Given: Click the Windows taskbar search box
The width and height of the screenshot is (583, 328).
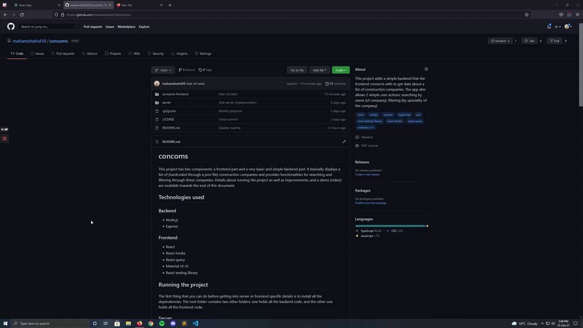Looking at the screenshot, I should [x=50, y=323].
